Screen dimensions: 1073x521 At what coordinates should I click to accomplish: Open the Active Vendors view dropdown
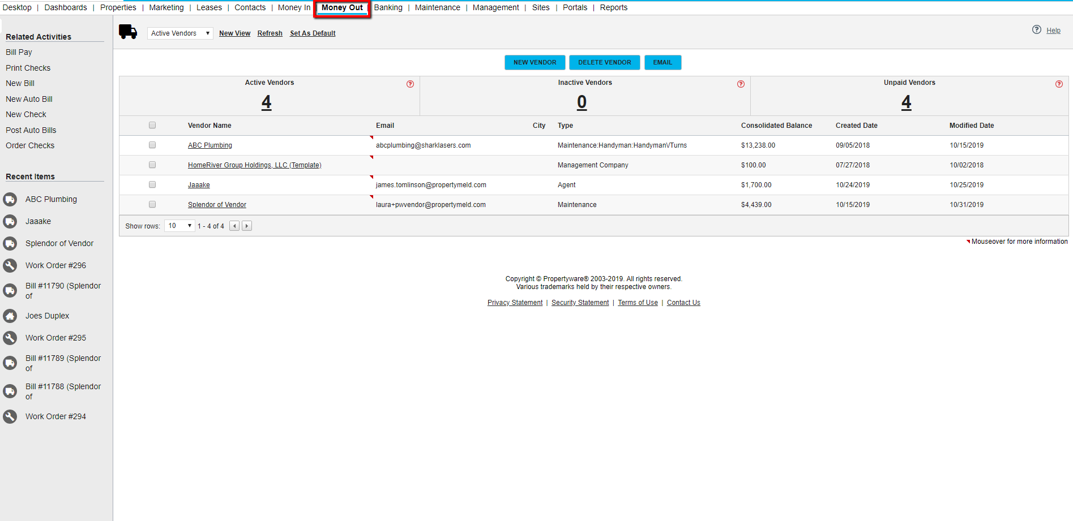pos(179,33)
